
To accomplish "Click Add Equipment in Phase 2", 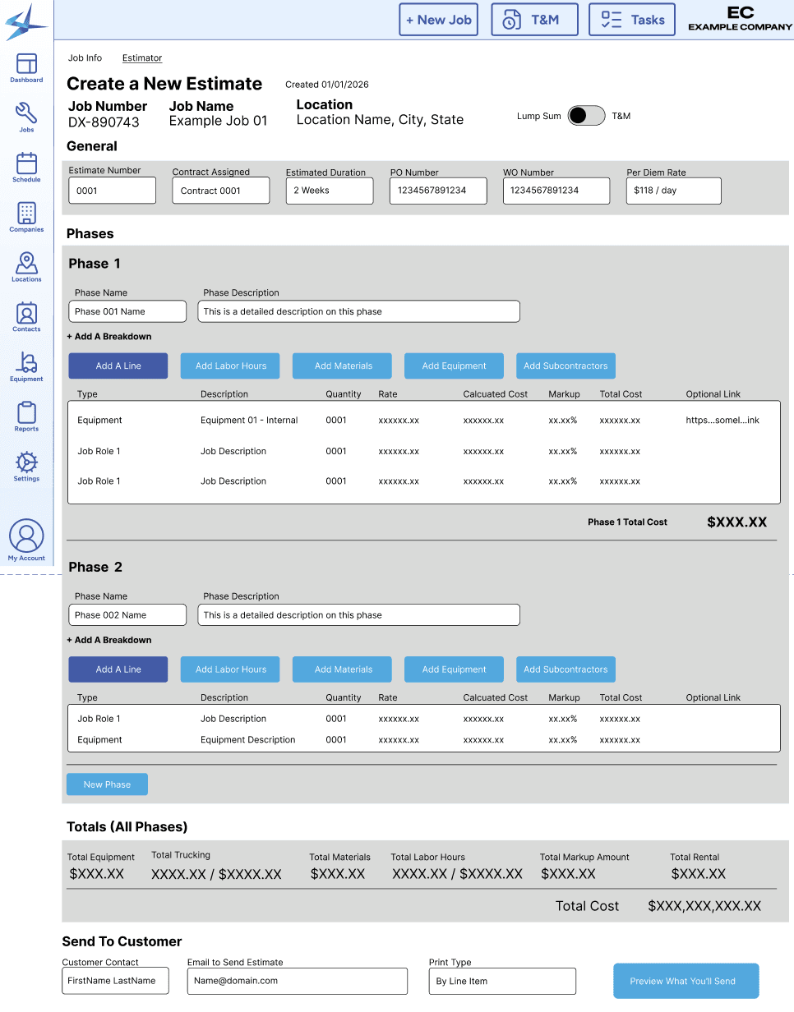I will click(454, 669).
